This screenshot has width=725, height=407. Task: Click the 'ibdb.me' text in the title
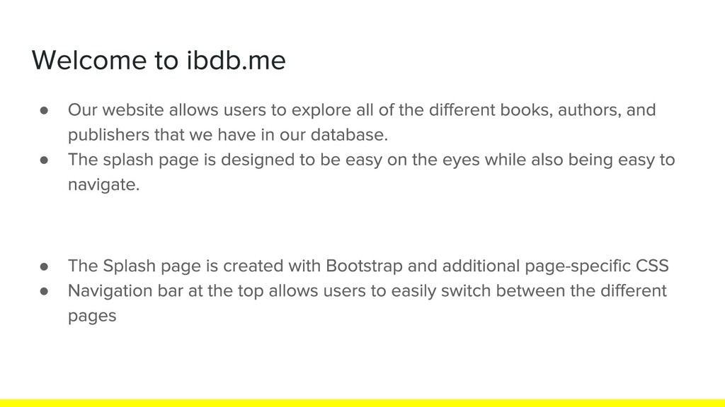236,60
